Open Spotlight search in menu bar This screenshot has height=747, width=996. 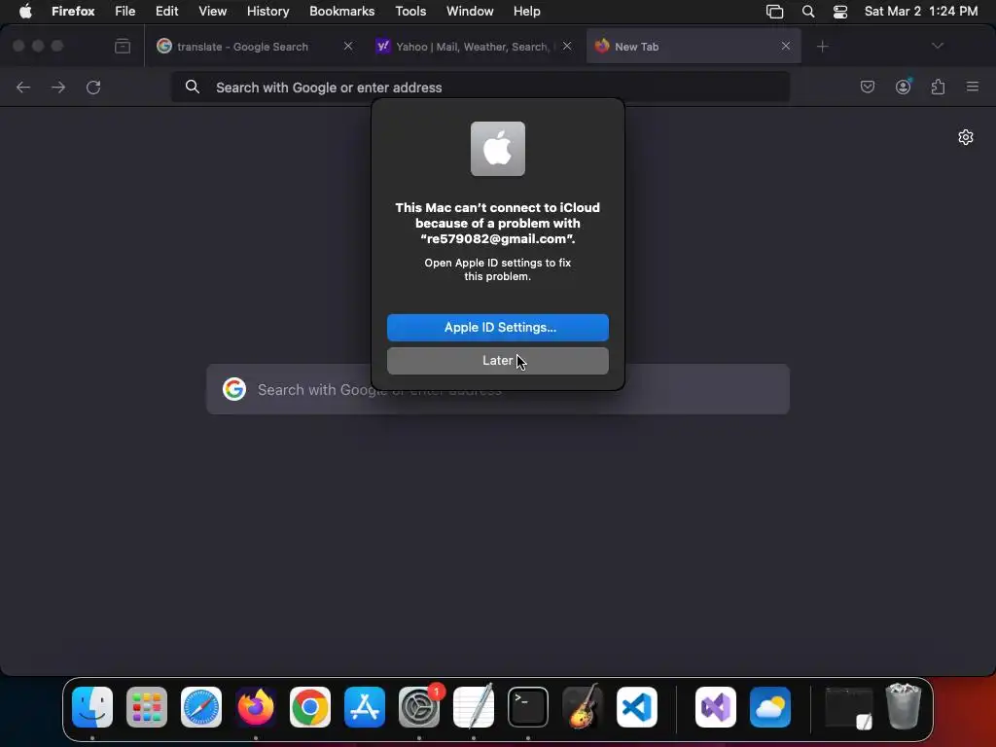[808, 11]
